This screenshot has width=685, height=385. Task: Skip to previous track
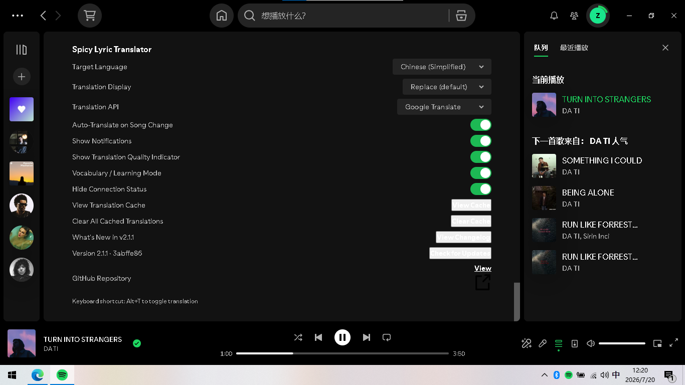(318, 337)
